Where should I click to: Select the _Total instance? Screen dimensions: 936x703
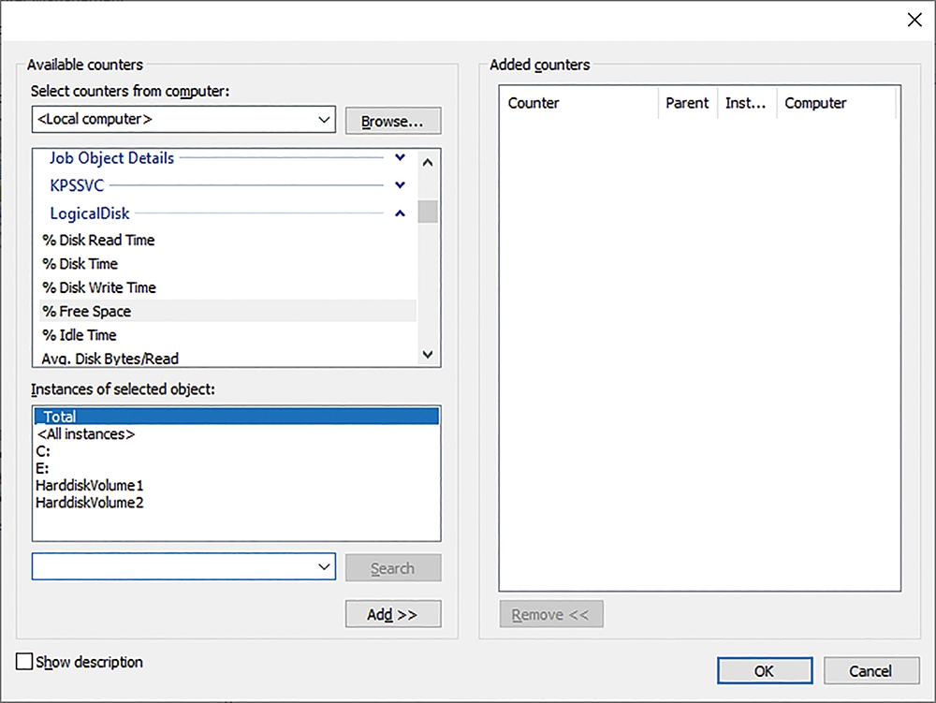point(237,416)
